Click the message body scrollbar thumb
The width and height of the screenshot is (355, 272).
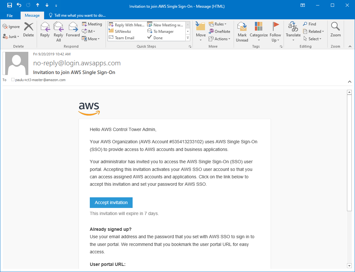click(x=349, y=153)
